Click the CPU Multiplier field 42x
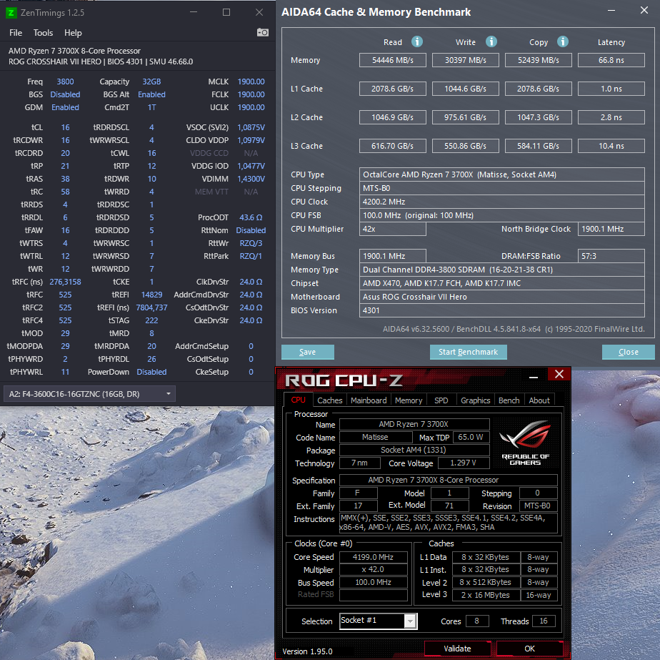The width and height of the screenshot is (660, 660). [392, 229]
